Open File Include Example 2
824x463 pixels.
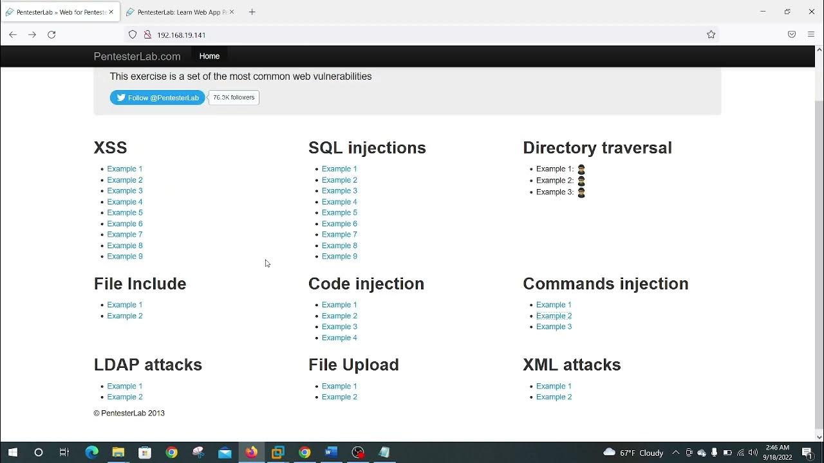125,316
